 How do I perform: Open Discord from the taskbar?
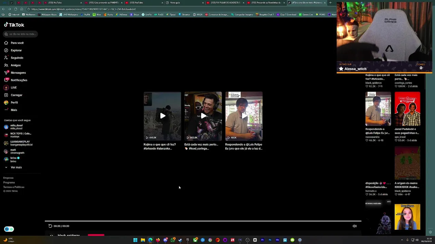click(165, 240)
